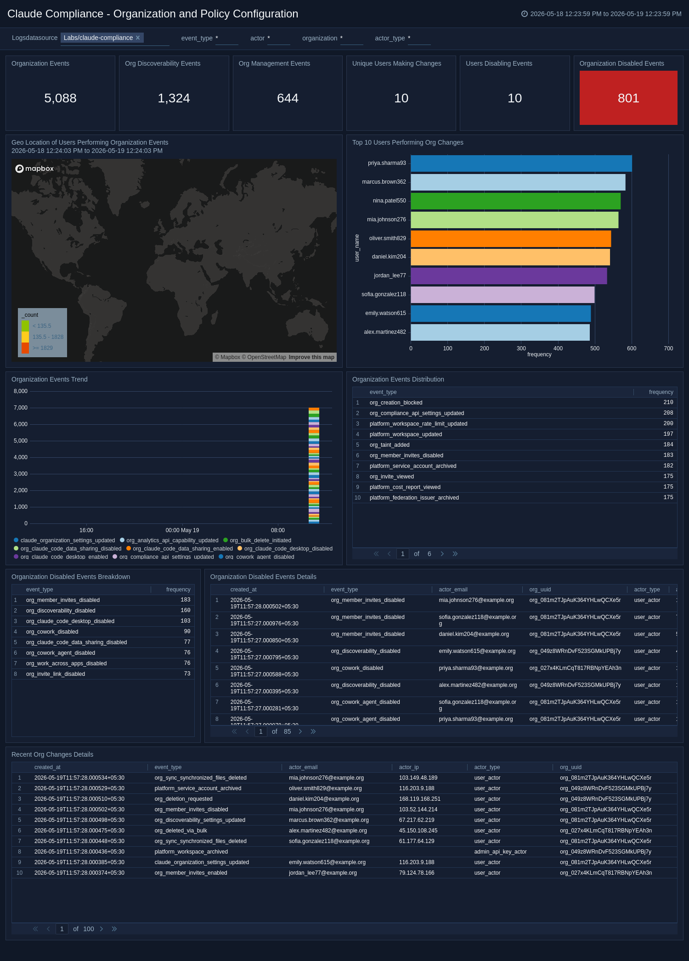Sort Events Distribution by frequency column
Screen dimensions: 689x961
(x=661, y=392)
